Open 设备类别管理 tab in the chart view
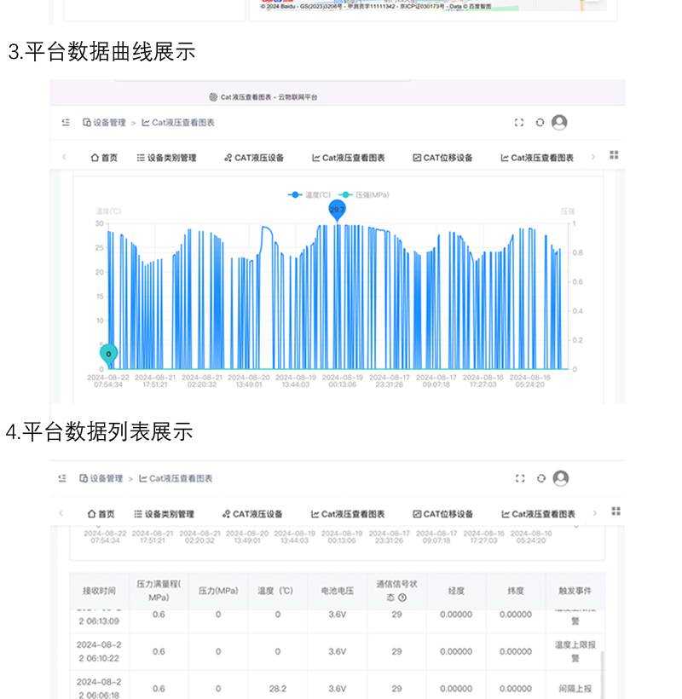Screen dimensions: 682x699 [x=166, y=158]
